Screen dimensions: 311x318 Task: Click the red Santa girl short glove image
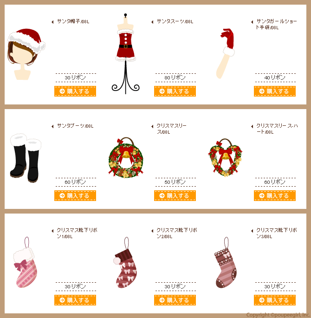pos(226,53)
